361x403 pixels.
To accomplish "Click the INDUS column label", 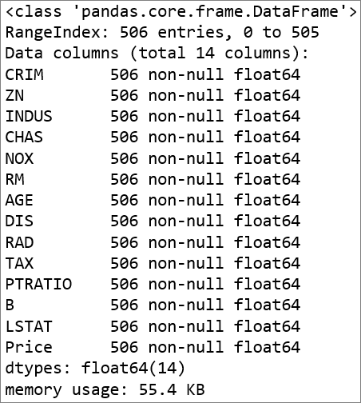I will tap(29, 117).
